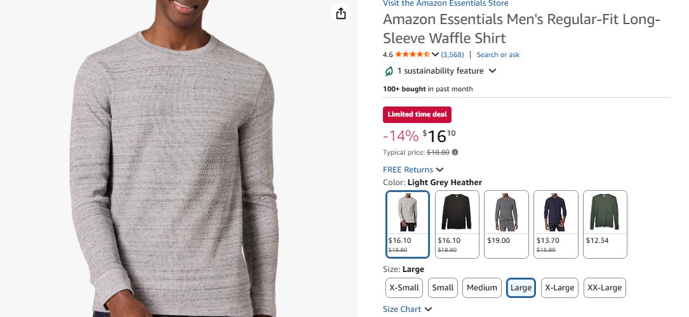Select the green shirt swatch at $12.34
Image resolution: width=689 pixels, height=317 pixels.
coord(605,224)
